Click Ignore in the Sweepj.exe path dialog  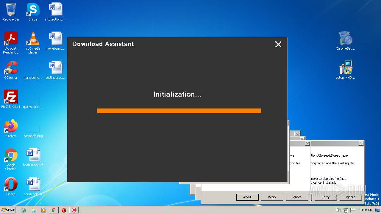coord(350,197)
